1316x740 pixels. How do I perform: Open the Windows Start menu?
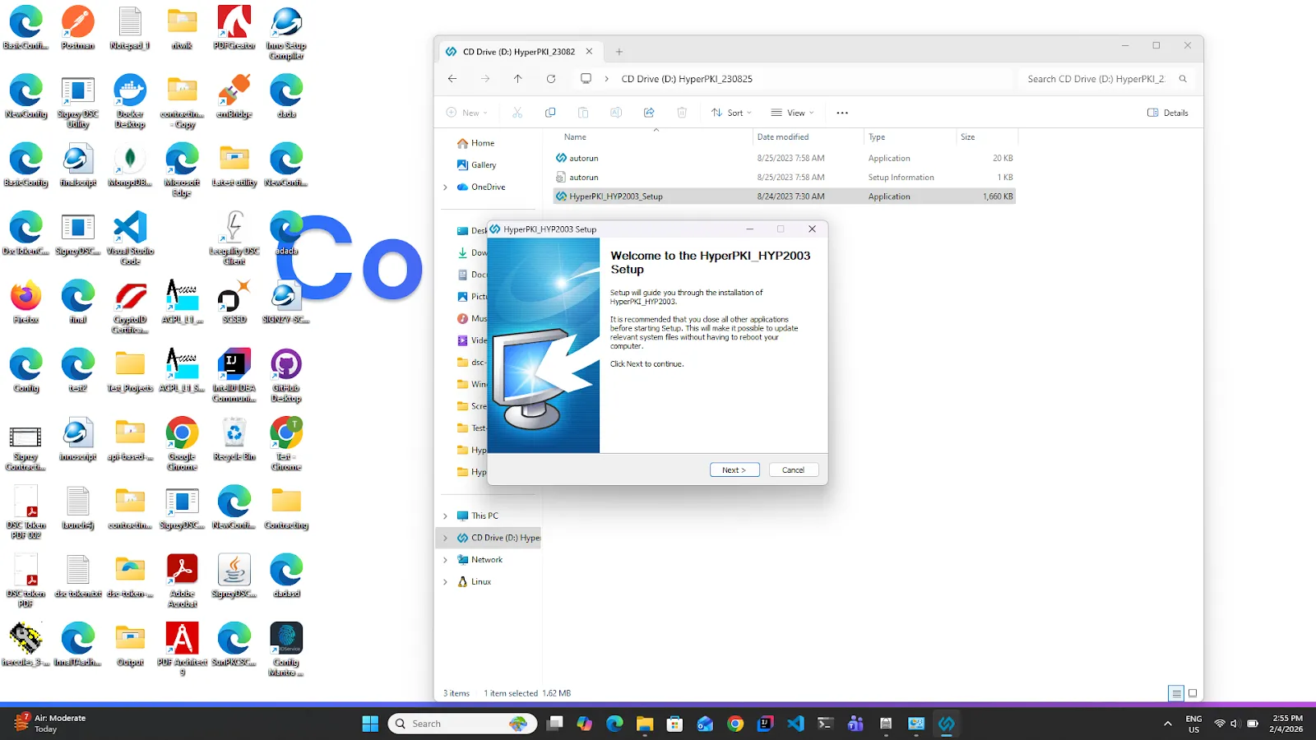370,724
